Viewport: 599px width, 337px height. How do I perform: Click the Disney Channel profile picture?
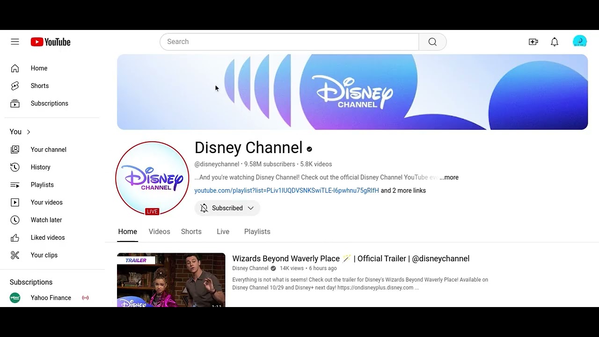tap(152, 178)
